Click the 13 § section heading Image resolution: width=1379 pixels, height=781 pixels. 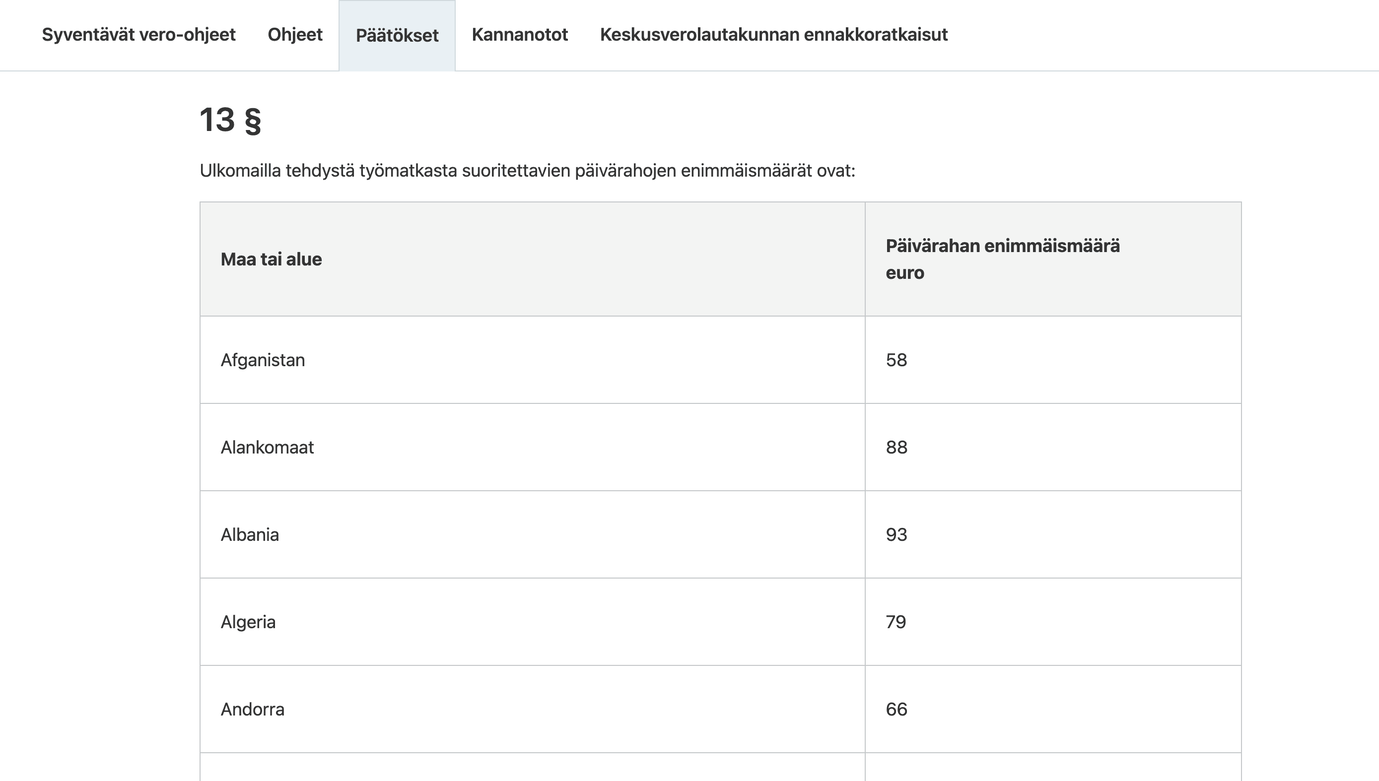(230, 120)
